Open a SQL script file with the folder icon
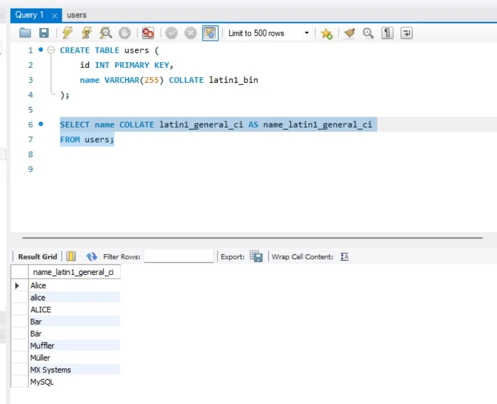This screenshot has height=404, width=497. point(25,33)
